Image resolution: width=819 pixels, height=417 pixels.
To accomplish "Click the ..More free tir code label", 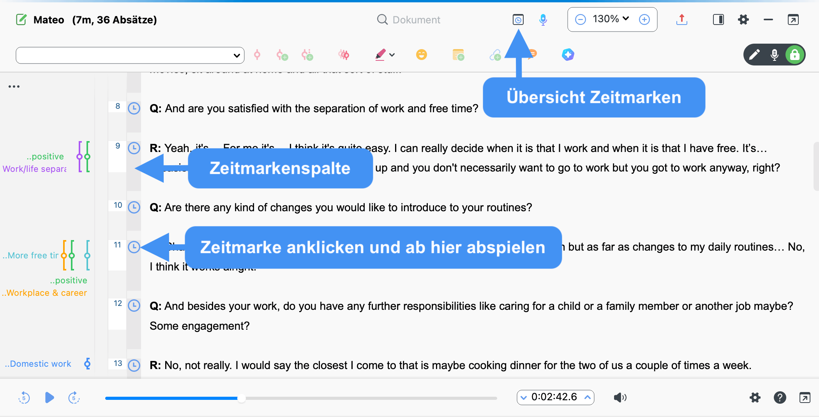I will tap(30, 255).
